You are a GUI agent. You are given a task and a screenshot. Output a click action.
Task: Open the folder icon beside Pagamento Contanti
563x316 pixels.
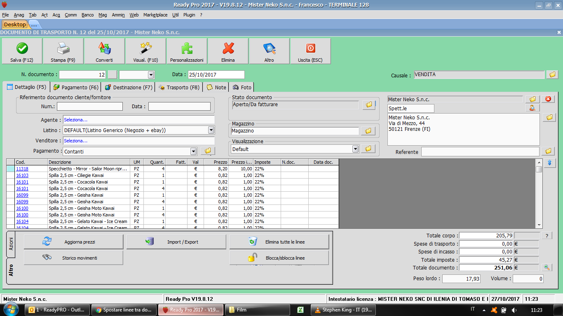coord(208,151)
